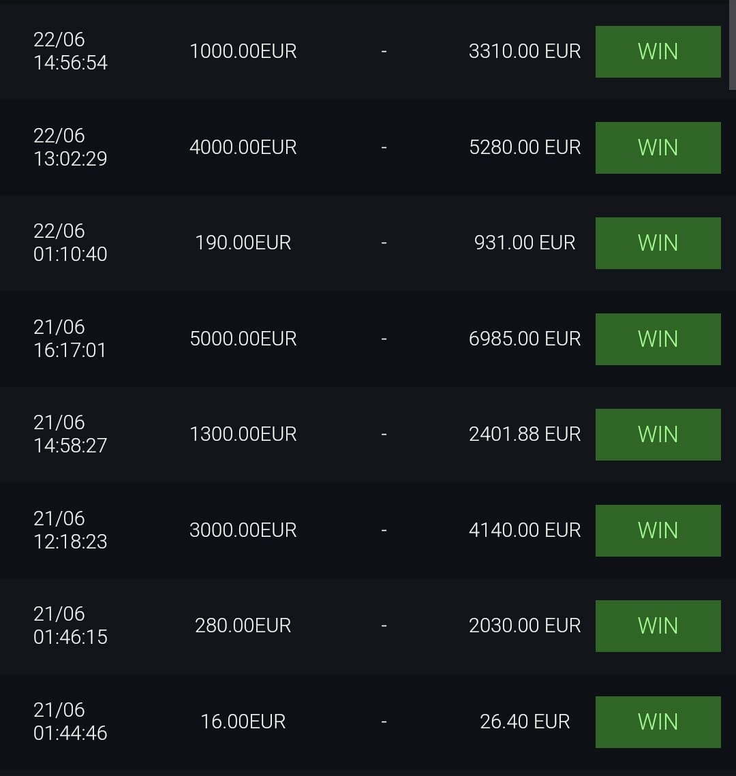Click the WIN badge for 3310.00 EUR payout

(658, 52)
